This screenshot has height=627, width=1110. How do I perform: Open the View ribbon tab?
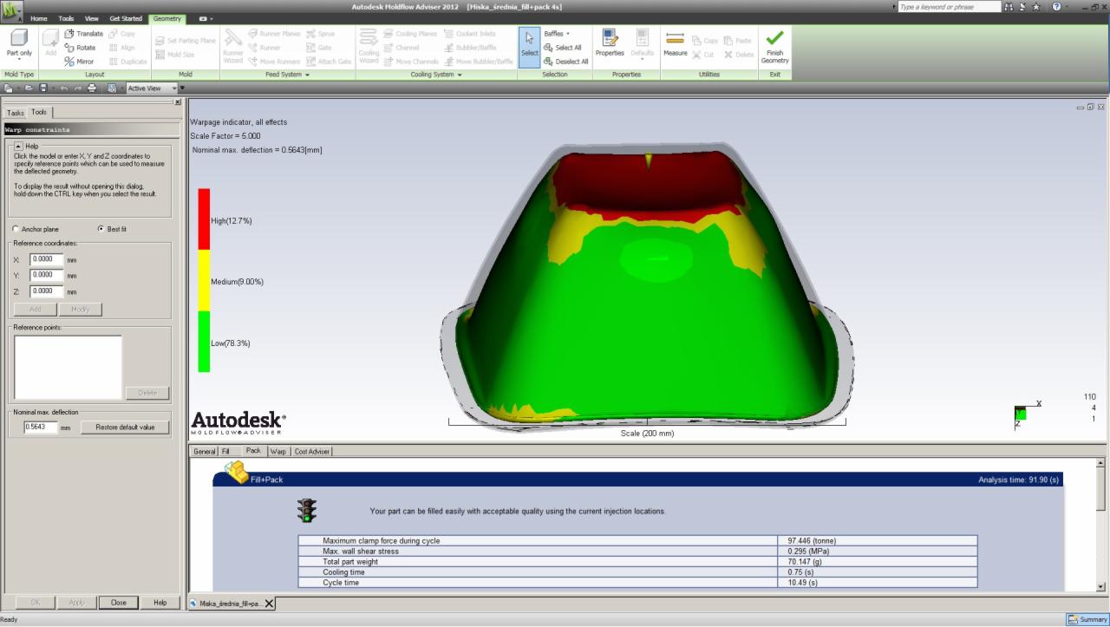pos(91,18)
